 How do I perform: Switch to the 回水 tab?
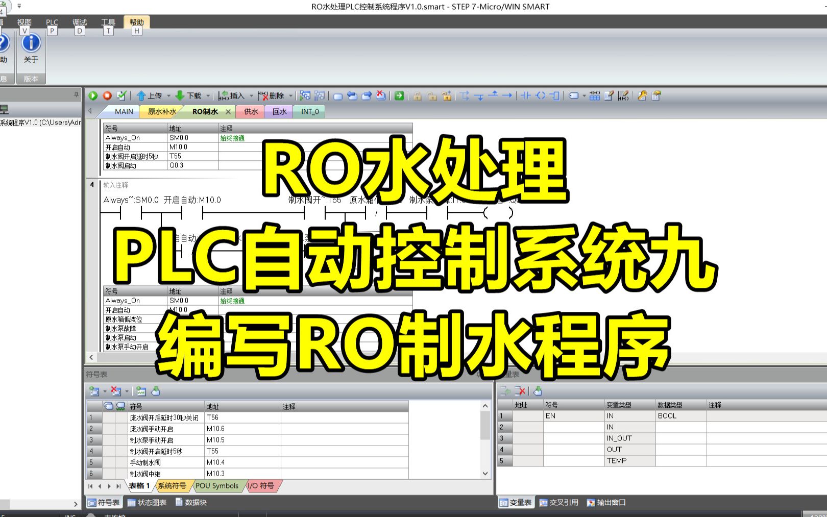coord(279,111)
